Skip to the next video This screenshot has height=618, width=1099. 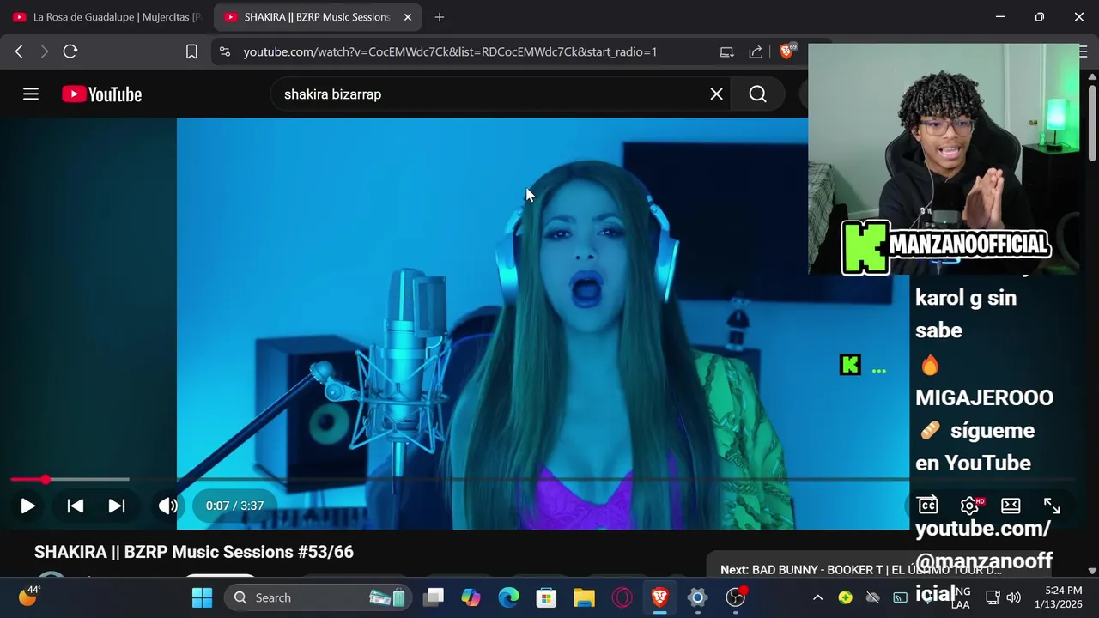[x=117, y=506]
